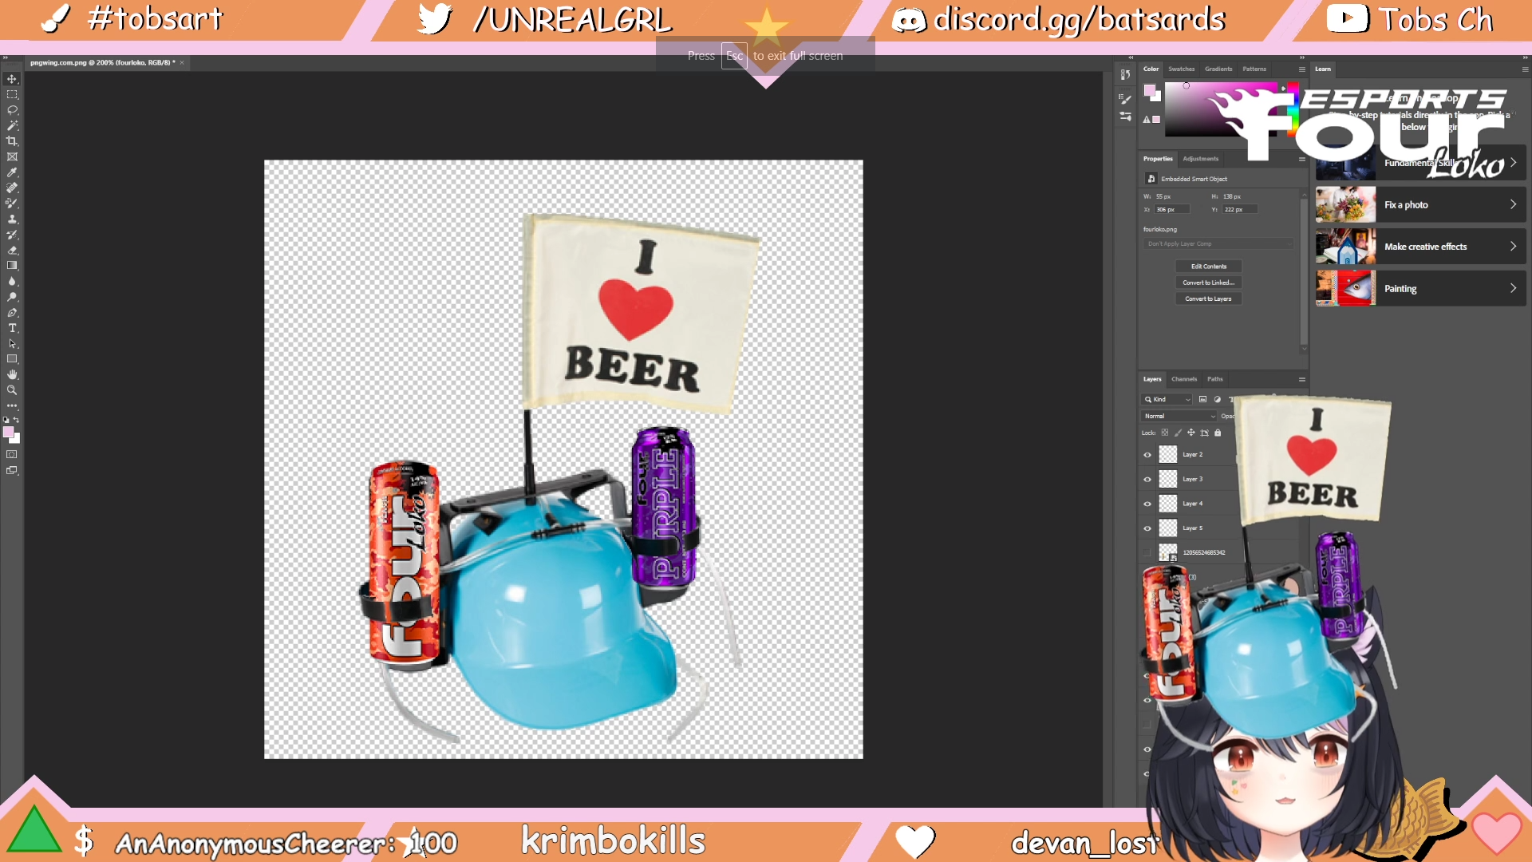The width and height of the screenshot is (1532, 862).
Task: Select the Zoom tool
Action: (12, 390)
